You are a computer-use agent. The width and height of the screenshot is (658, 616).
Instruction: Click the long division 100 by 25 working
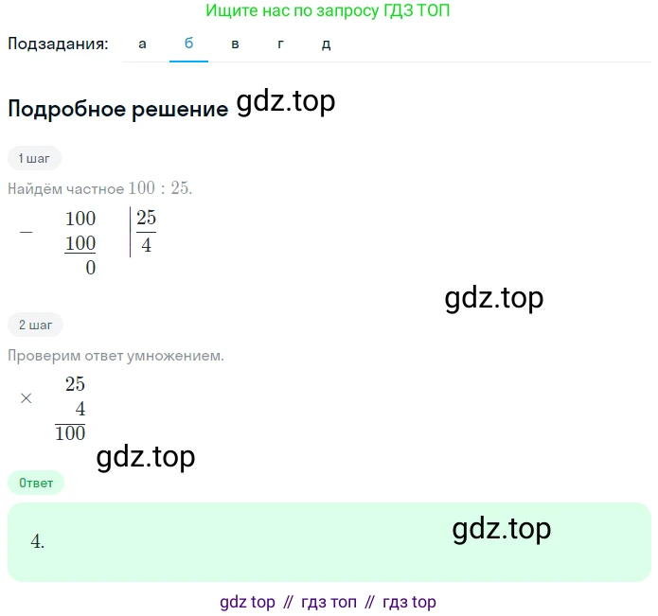pyautogui.click(x=88, y=242)
